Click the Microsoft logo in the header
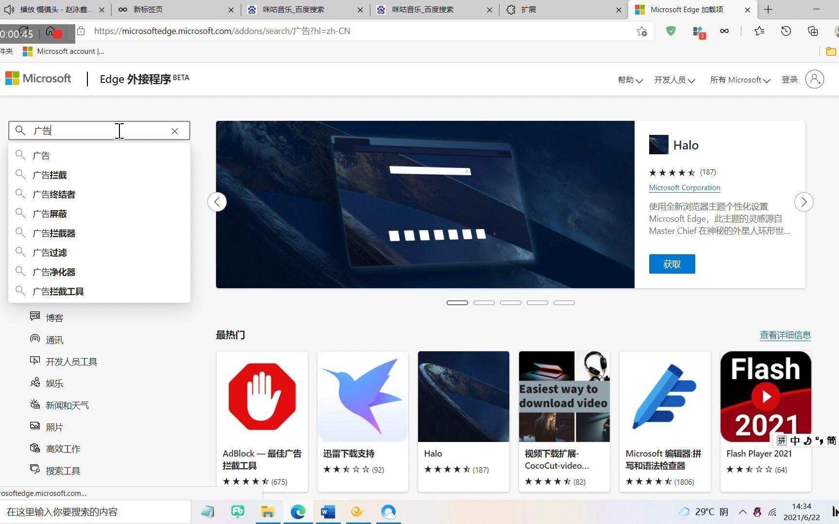The image size is (839, 524). click(x=38, y=79)
